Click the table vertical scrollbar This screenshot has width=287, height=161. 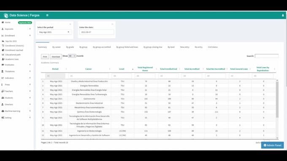coord(277,99)
